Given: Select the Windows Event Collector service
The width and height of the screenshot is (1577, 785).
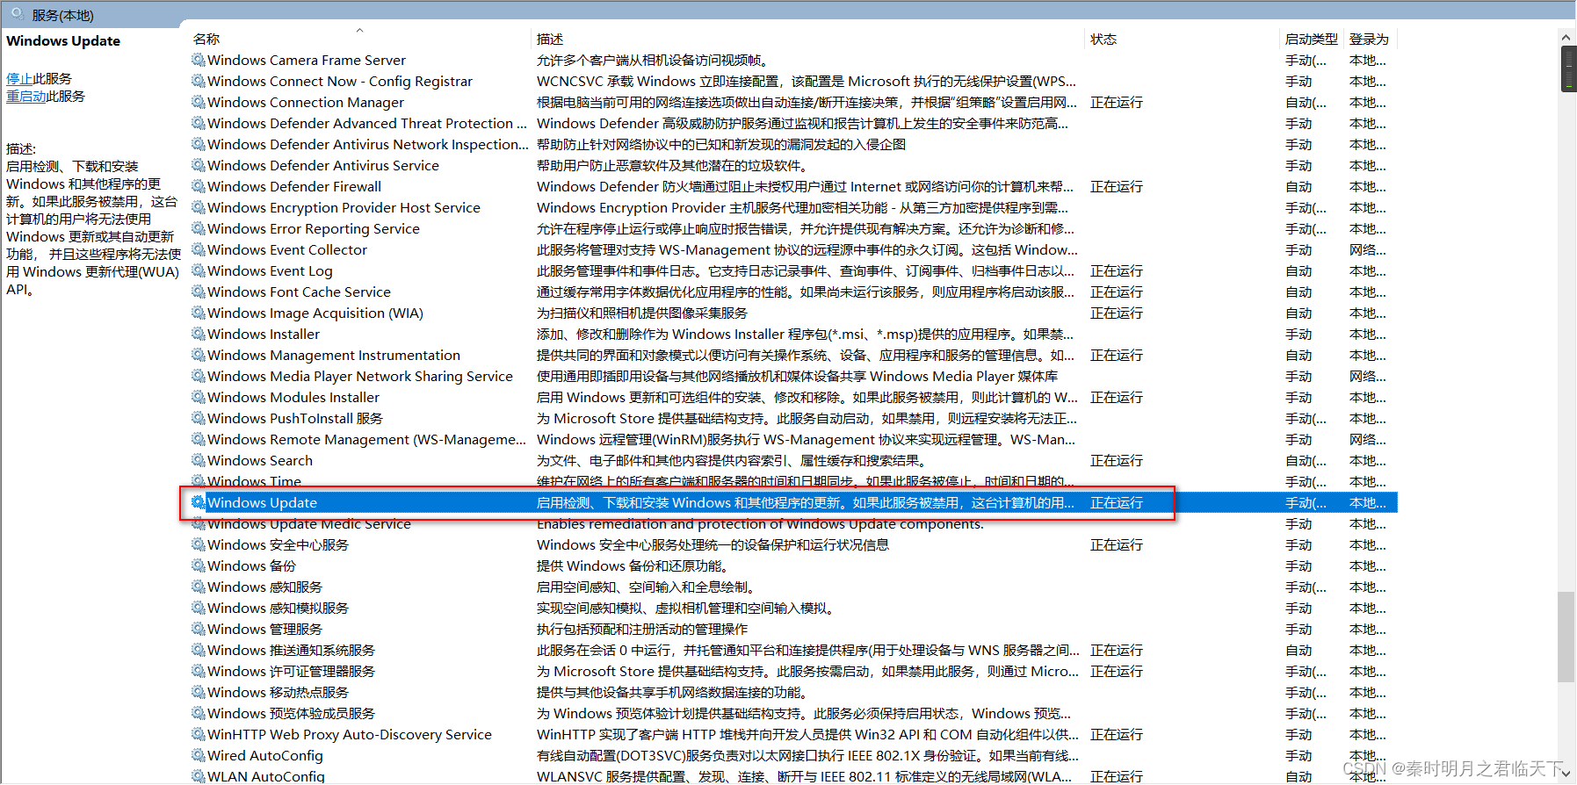Looking at the screenshot, I should [286, 250].
